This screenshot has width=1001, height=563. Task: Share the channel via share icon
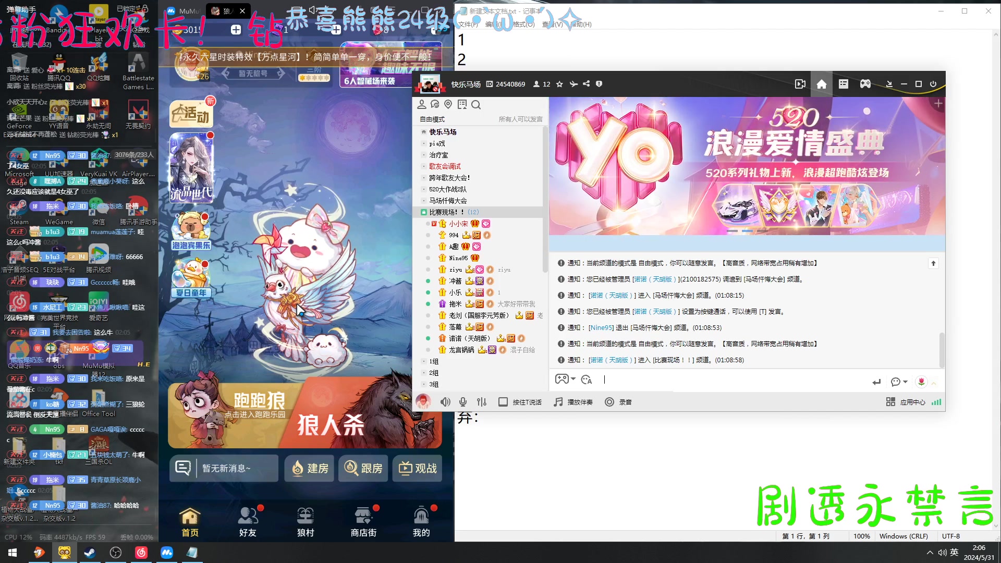click(x=586, y=84)
